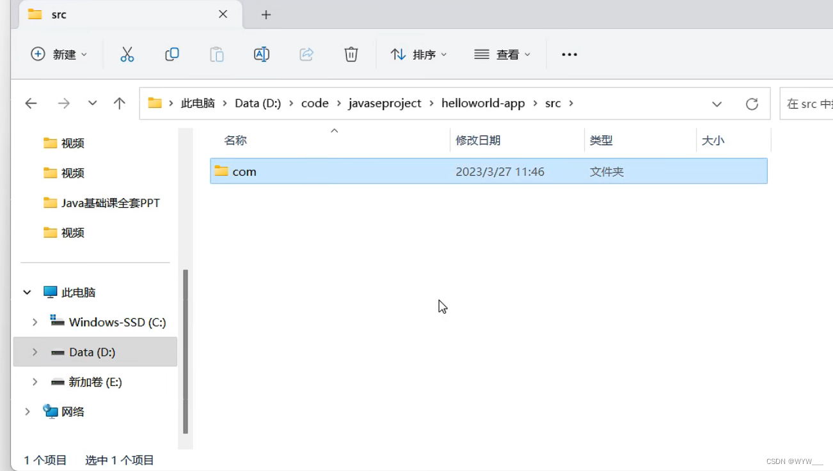Navigate to Data (D:) in the address bar
833x471 pixels.
(x=258, y=103)
